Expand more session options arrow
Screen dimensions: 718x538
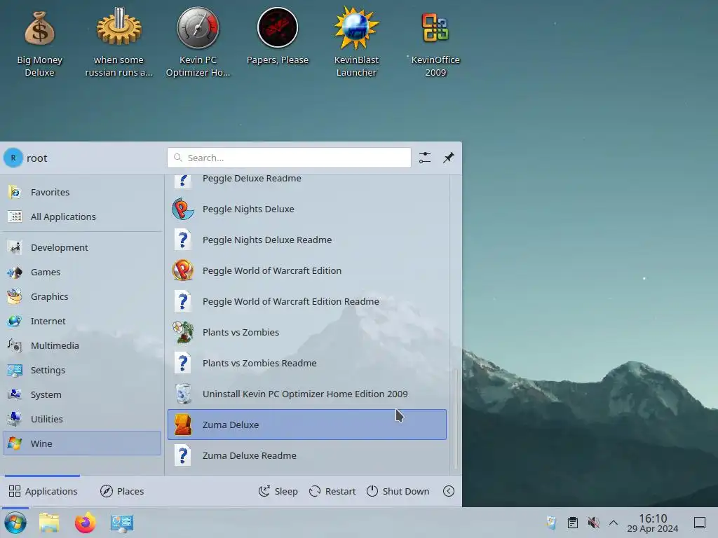pos(449,491)
